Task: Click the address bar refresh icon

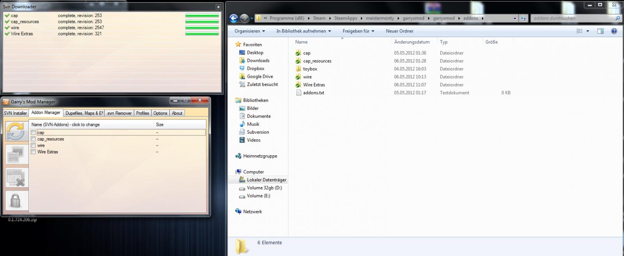Action: (523, 18)
